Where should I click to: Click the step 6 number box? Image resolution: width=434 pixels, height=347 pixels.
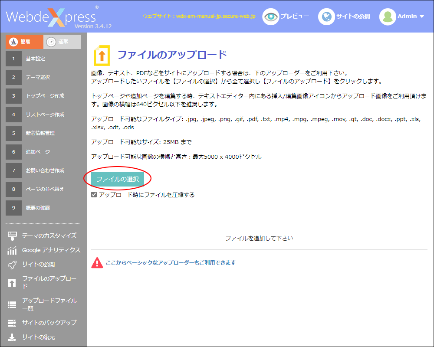click(13, 152)
